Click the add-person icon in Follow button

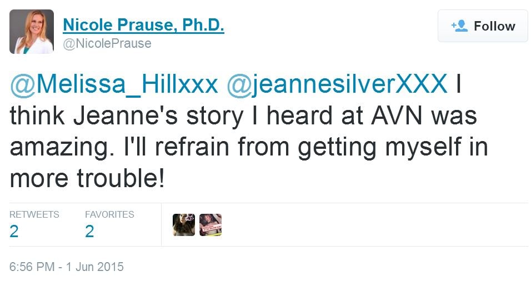click(459, 26)
